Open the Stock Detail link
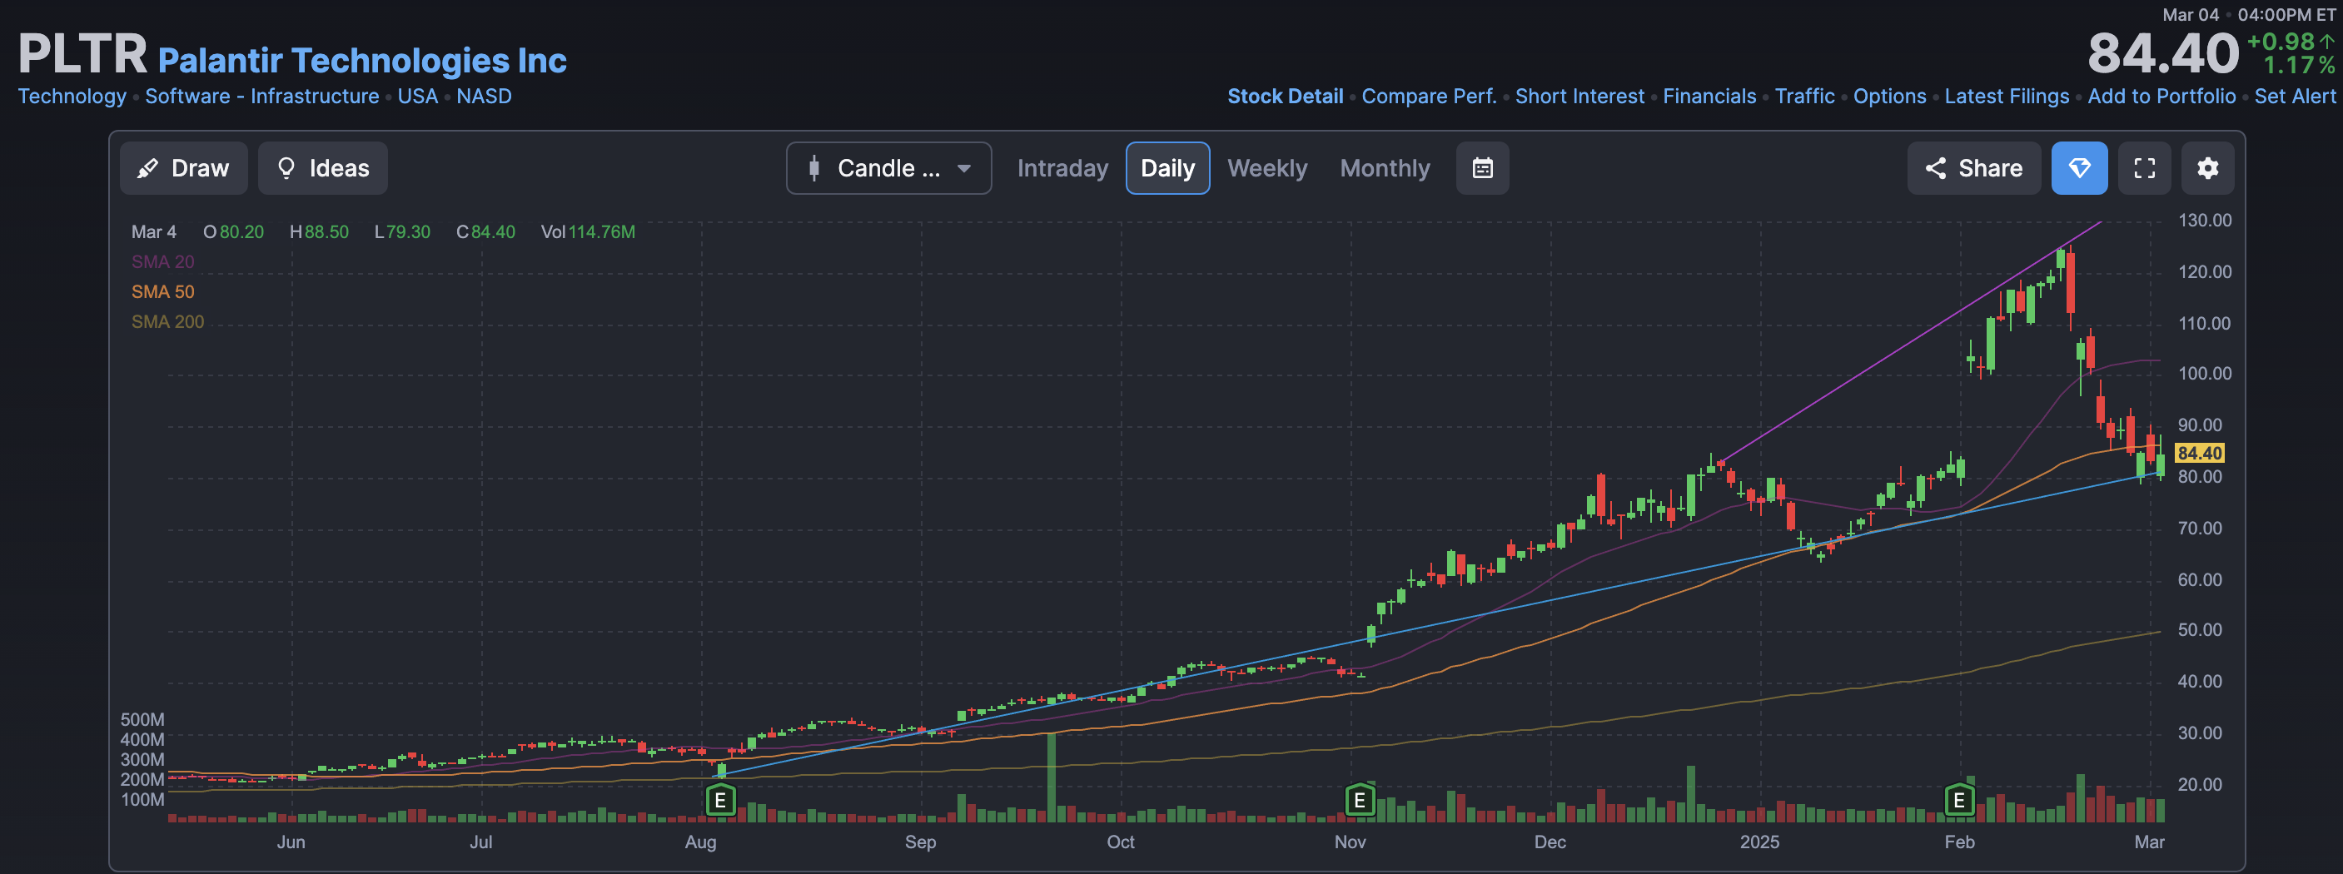 coord(1286,97)
